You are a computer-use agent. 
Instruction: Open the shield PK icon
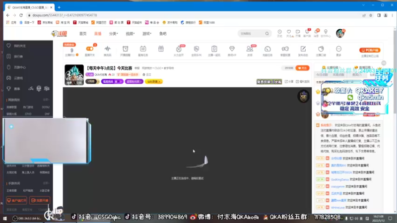tap(197, 49)
